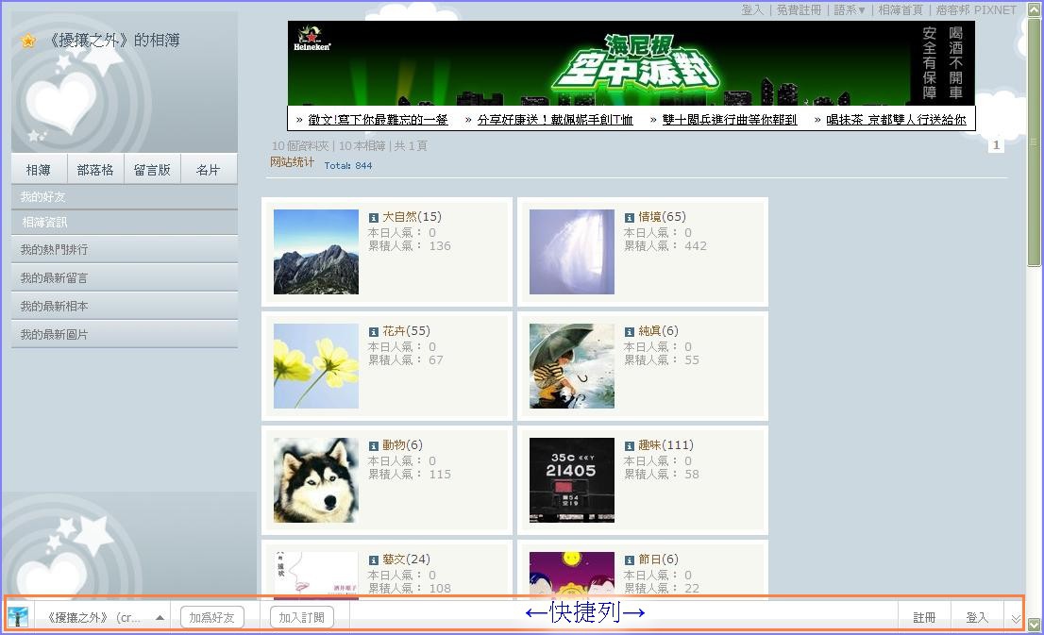Open the 我的好友 sidebar section
1044x635 pixels.
(125, 197)
